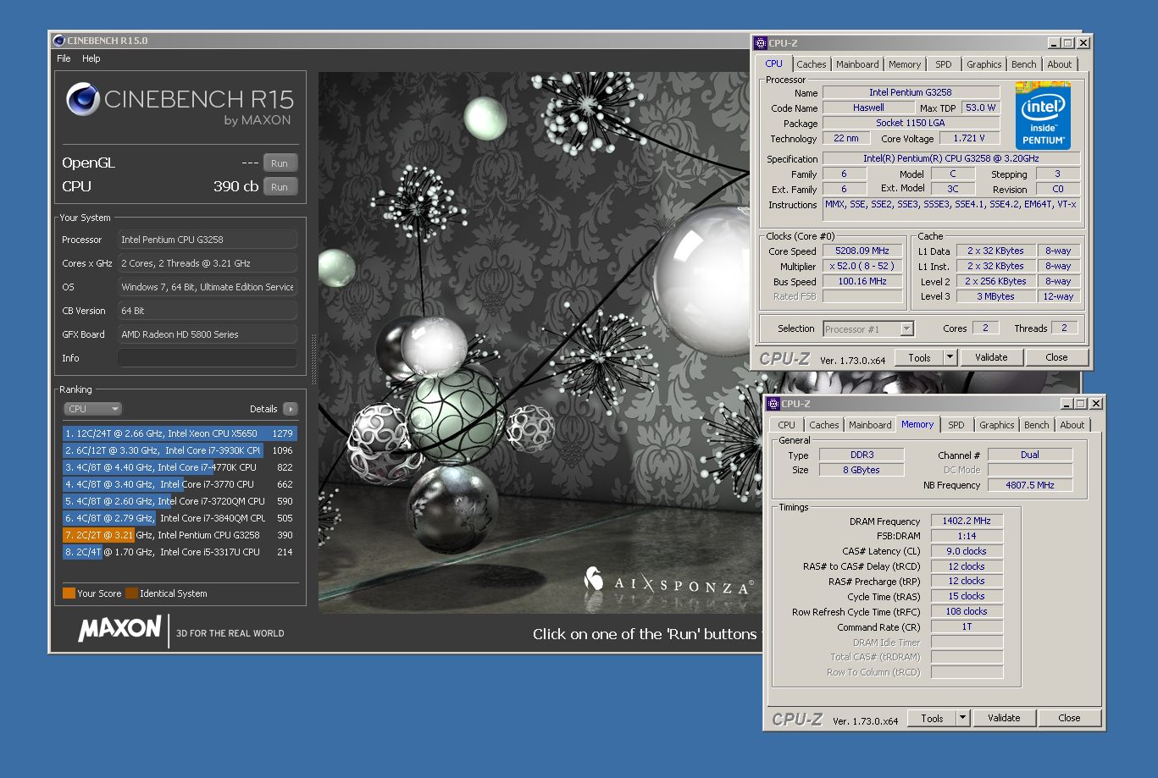Image resolution: width=1158 pixels, height=778 pixels.
Task: Click the CPU-Z icon in Memory window title
Action: pos(773,404)
